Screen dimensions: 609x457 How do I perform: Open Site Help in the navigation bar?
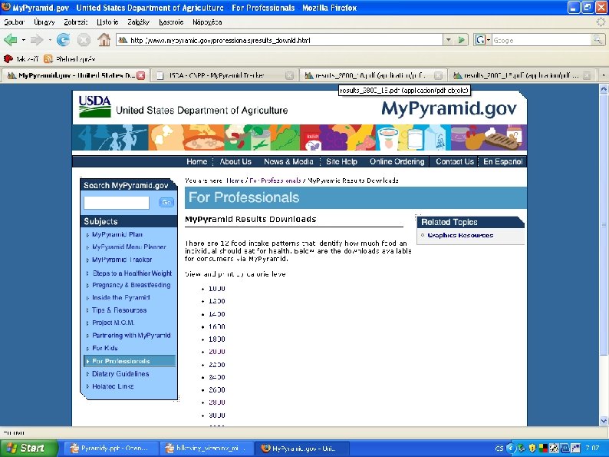tap(341, 161)
